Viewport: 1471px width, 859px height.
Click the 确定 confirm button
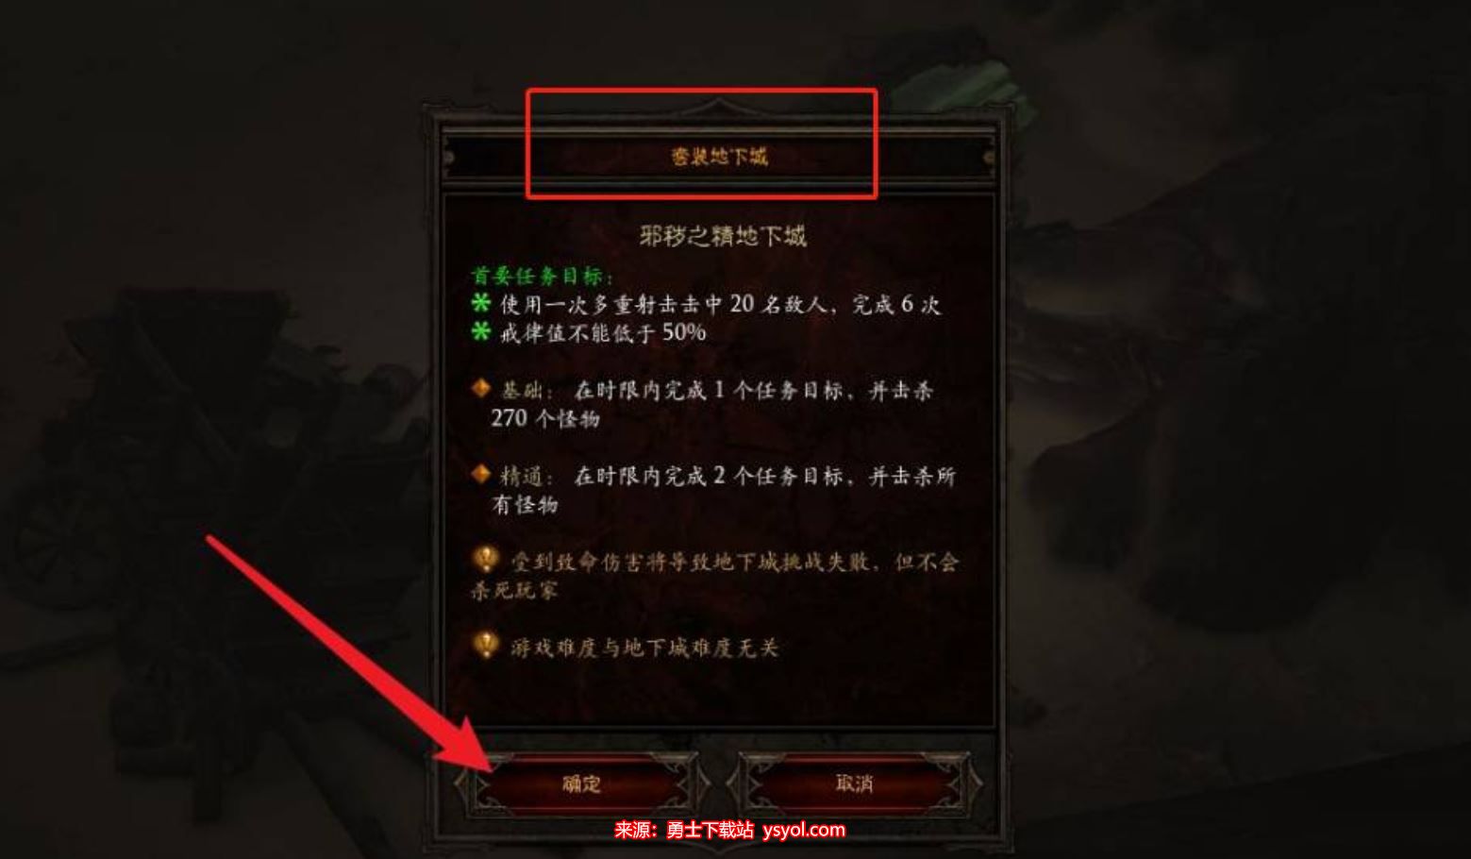582,783
